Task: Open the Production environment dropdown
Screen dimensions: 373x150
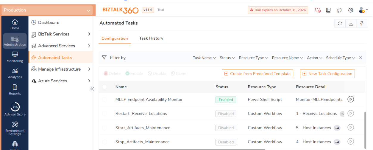Action: coord(48,10)
